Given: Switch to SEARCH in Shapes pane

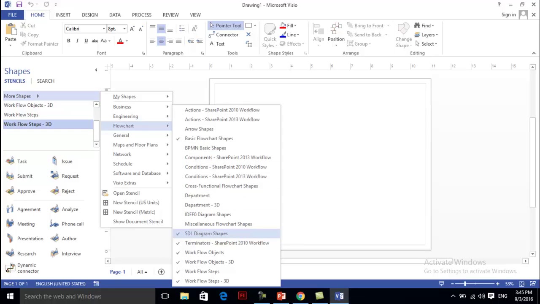Looking at the screenshot, I should coord(46,81).
